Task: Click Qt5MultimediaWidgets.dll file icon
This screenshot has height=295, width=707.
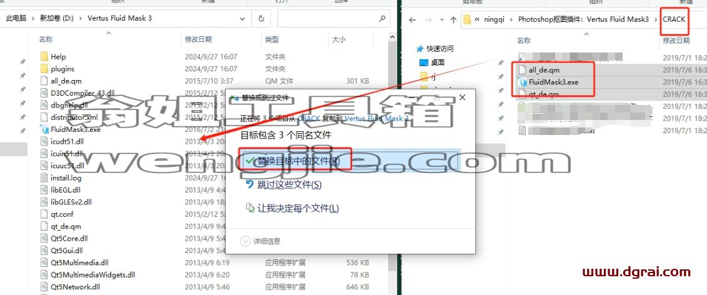Action: (x=44, y=274)
